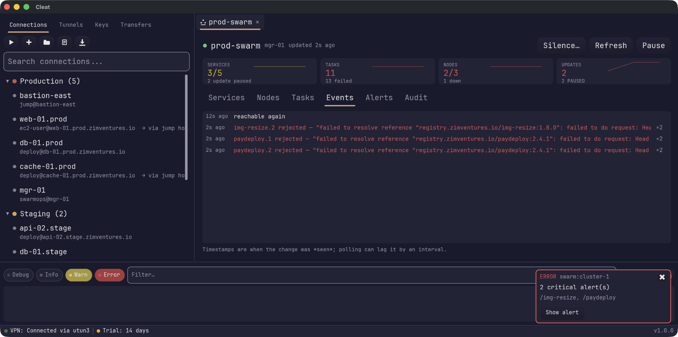Click the Silence… button

[x=562, y=46]
